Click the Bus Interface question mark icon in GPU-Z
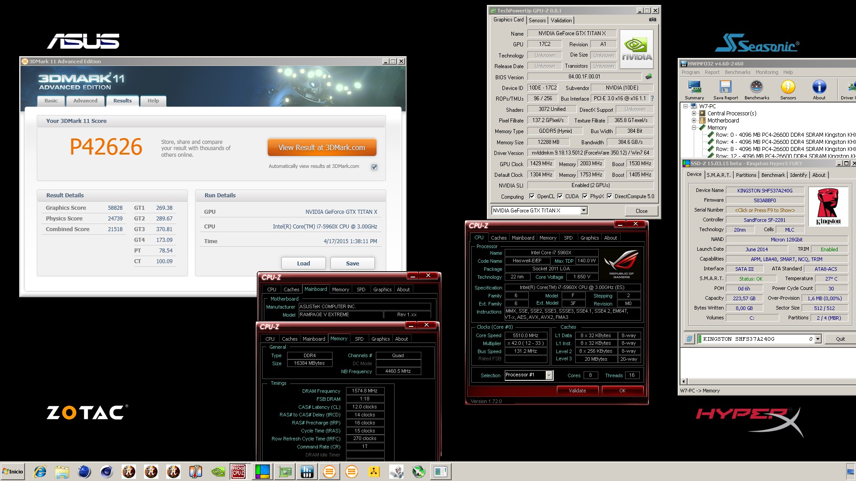856x481 pixels. coord(652,98)
